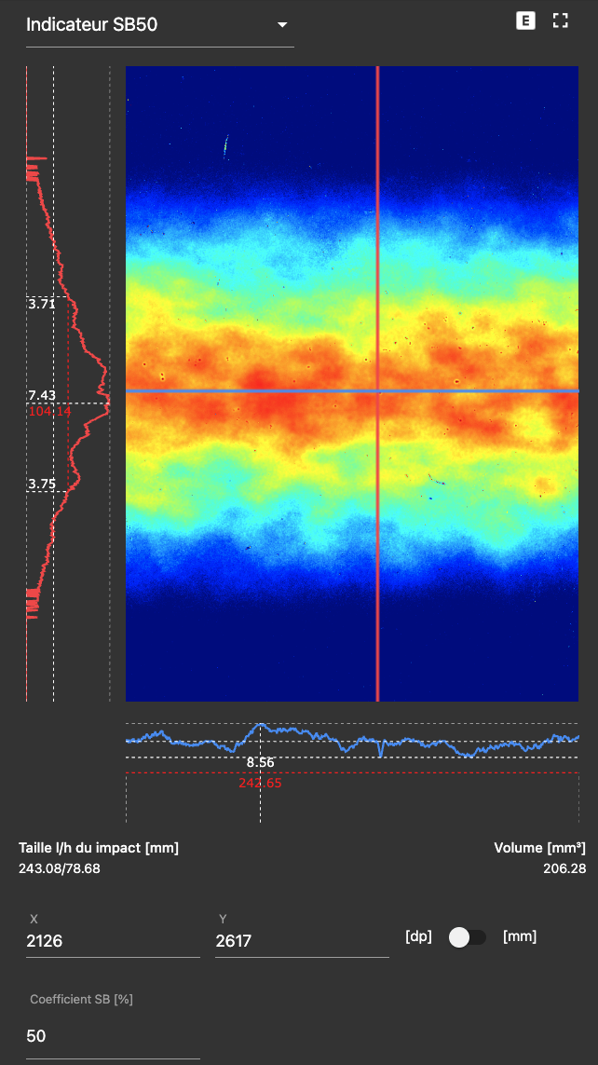Open the Indicateur SB50 dropdown
The width and height of the screenshot is (598, 1065).
[x=149, y=25]
